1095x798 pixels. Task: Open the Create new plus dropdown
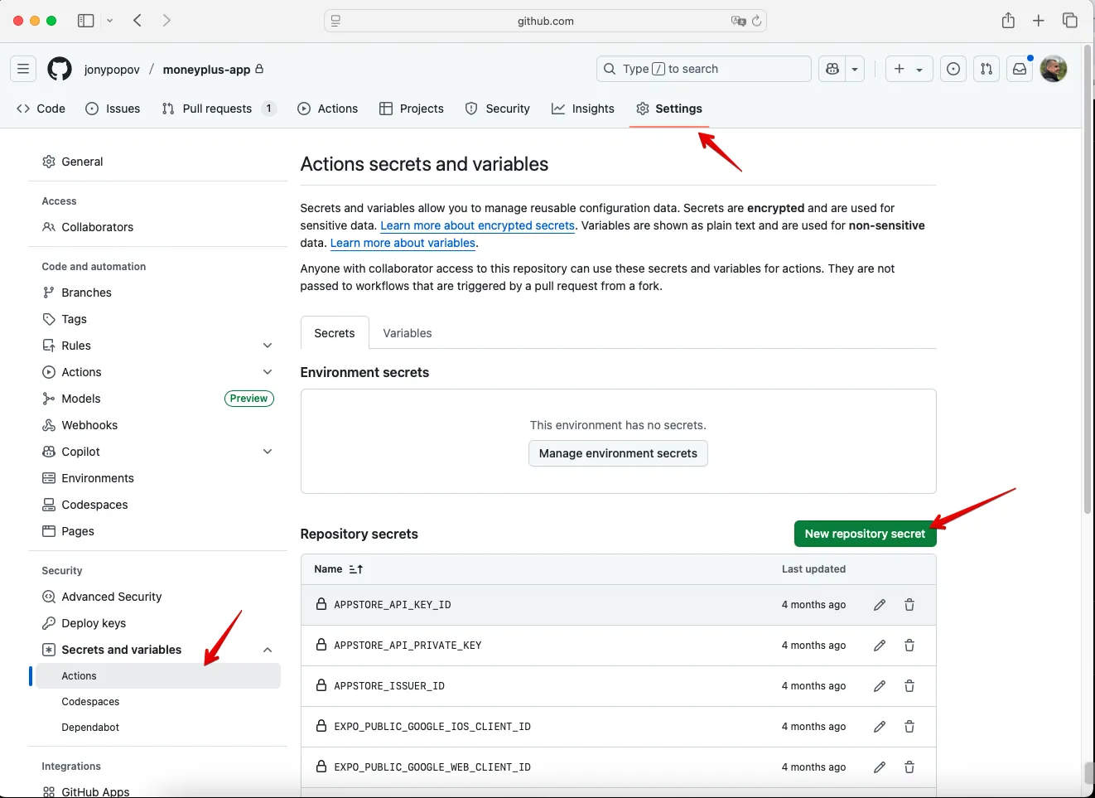(909, 69)
